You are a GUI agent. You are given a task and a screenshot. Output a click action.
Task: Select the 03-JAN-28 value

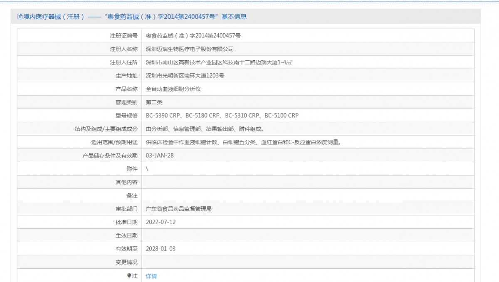pyautogui.click(x=160, y=156)
